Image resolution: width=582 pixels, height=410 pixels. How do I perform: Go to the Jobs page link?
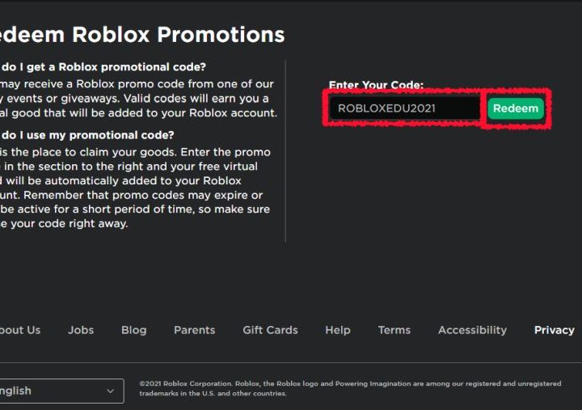81,330
